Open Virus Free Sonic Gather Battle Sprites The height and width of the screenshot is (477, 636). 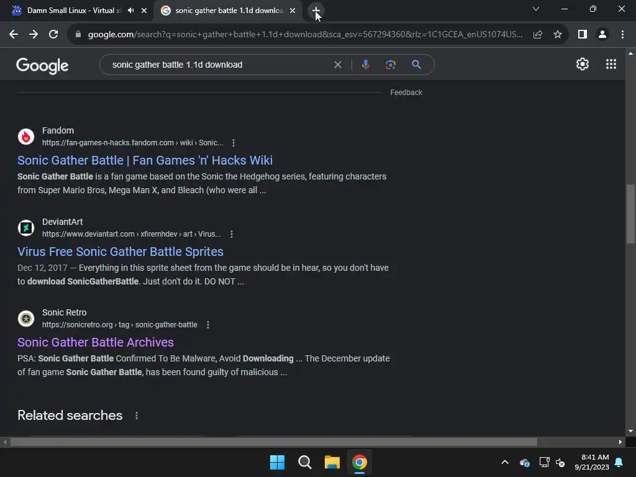coord(120,252)
